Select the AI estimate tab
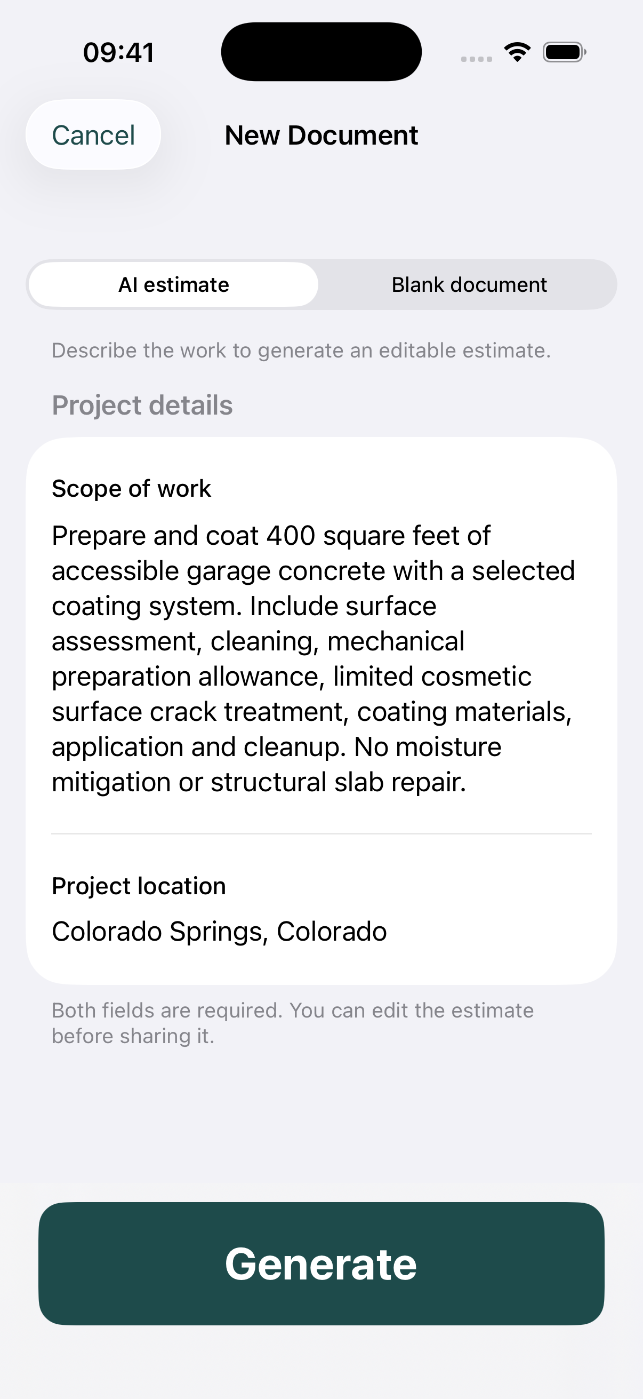Screen dimensions: 643x1399 (x=174, y=284)
